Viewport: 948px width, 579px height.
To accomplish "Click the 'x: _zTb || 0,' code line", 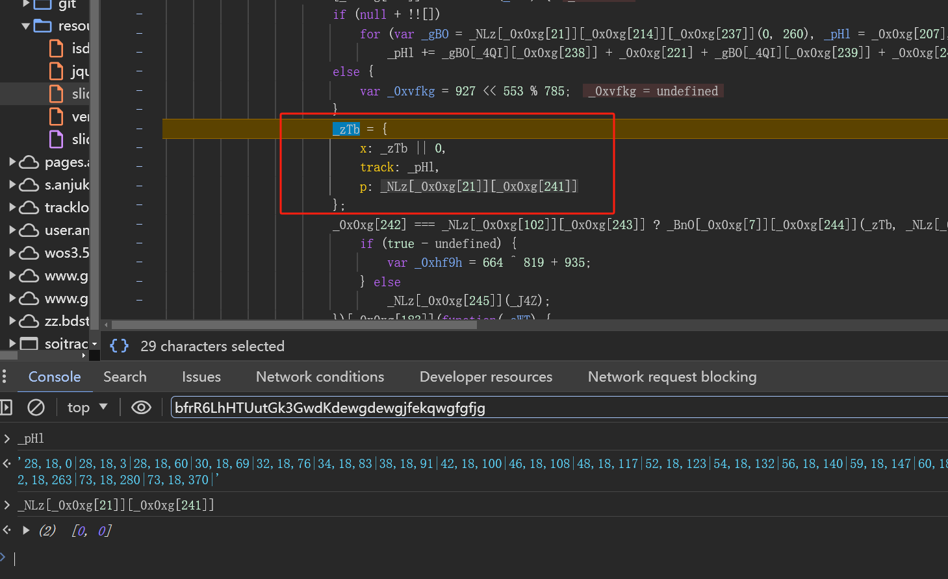I will tap(403, 149).
